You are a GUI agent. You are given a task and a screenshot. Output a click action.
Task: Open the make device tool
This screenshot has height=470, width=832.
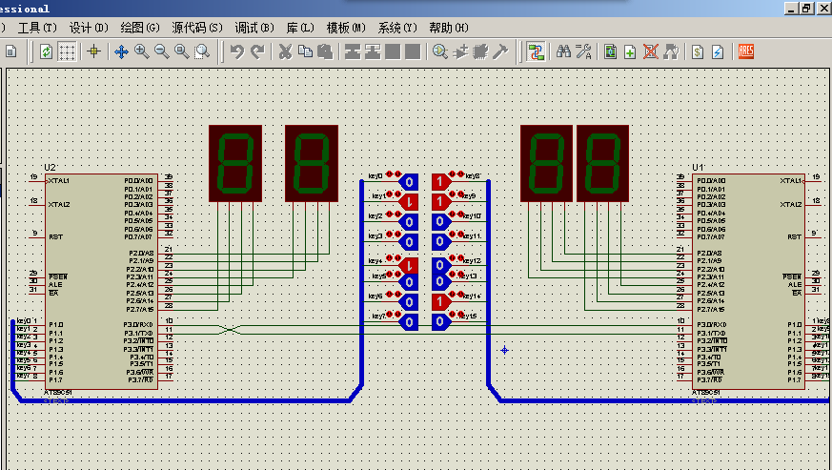coord(460,51)
